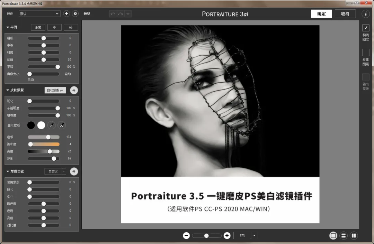Click the skin mask 亮度 slider handle

coord(50,151)
